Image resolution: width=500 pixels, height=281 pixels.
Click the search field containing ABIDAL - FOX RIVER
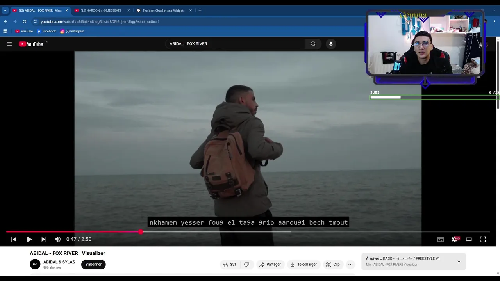(x=235, y=44)
